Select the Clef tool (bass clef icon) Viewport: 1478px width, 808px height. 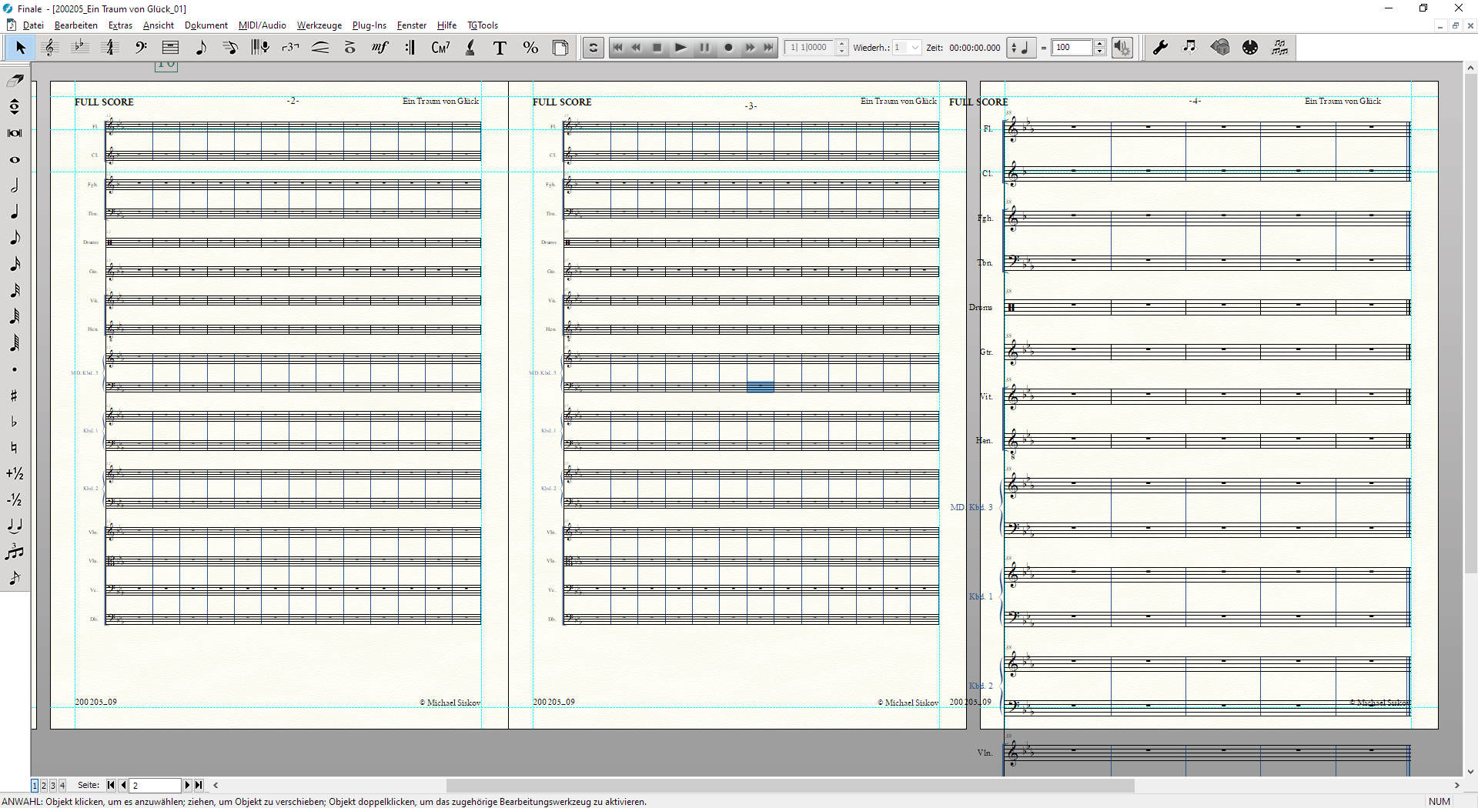[x=140, y=48]
